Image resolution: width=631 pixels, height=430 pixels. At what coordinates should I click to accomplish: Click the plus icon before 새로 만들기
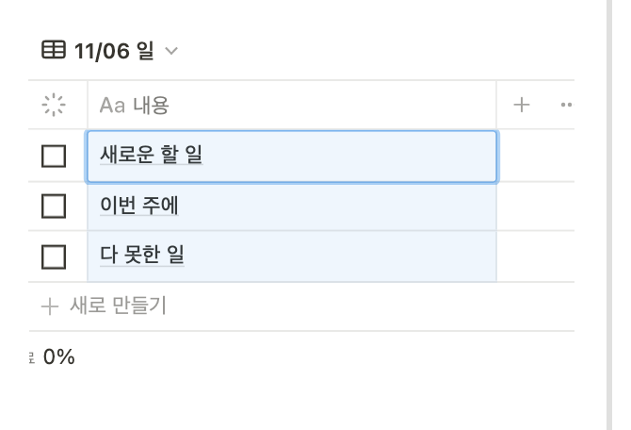click(50, 306)
